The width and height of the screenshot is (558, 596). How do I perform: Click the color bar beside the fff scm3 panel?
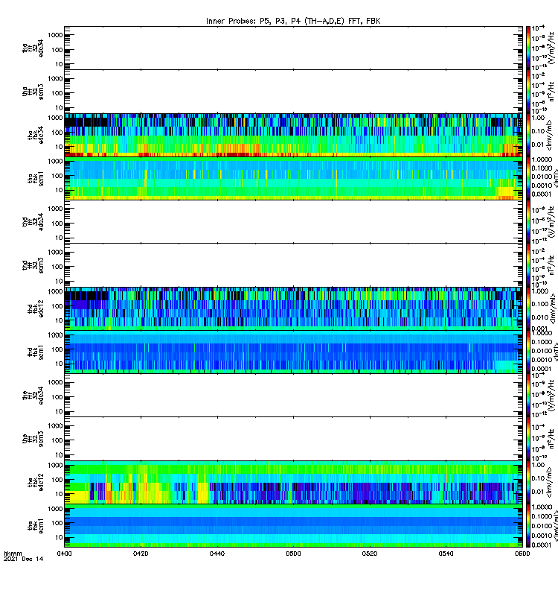point(528,439)
